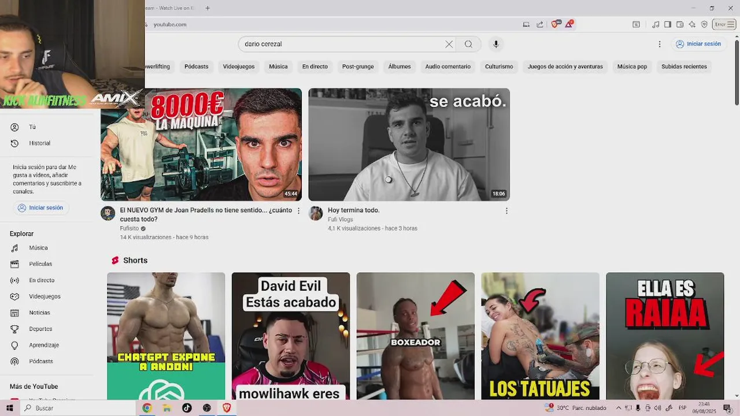Open the Brave Shields lion icon
Screen dimensions: 740x416
pyautogui.click(x=555, y=24)
